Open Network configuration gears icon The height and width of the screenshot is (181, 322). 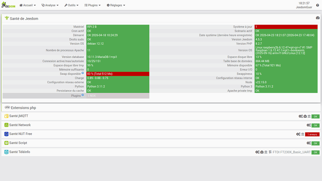point(309,125)
